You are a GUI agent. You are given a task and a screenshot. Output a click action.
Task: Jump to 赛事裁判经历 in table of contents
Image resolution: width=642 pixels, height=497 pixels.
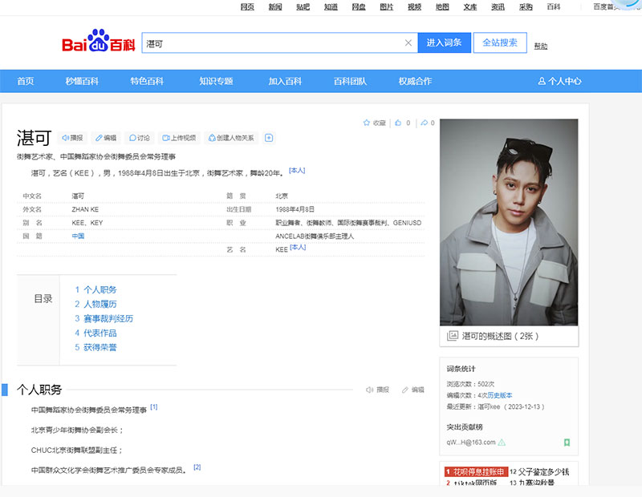tap(108, 318)
